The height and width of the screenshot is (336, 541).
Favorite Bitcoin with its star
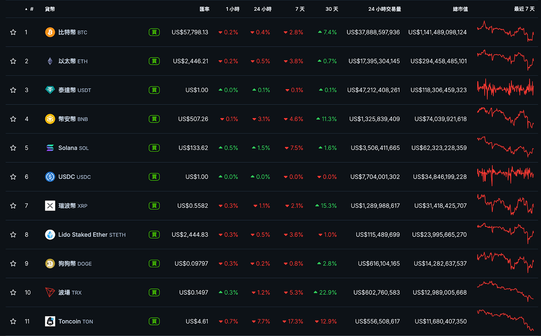coord(13,32)
